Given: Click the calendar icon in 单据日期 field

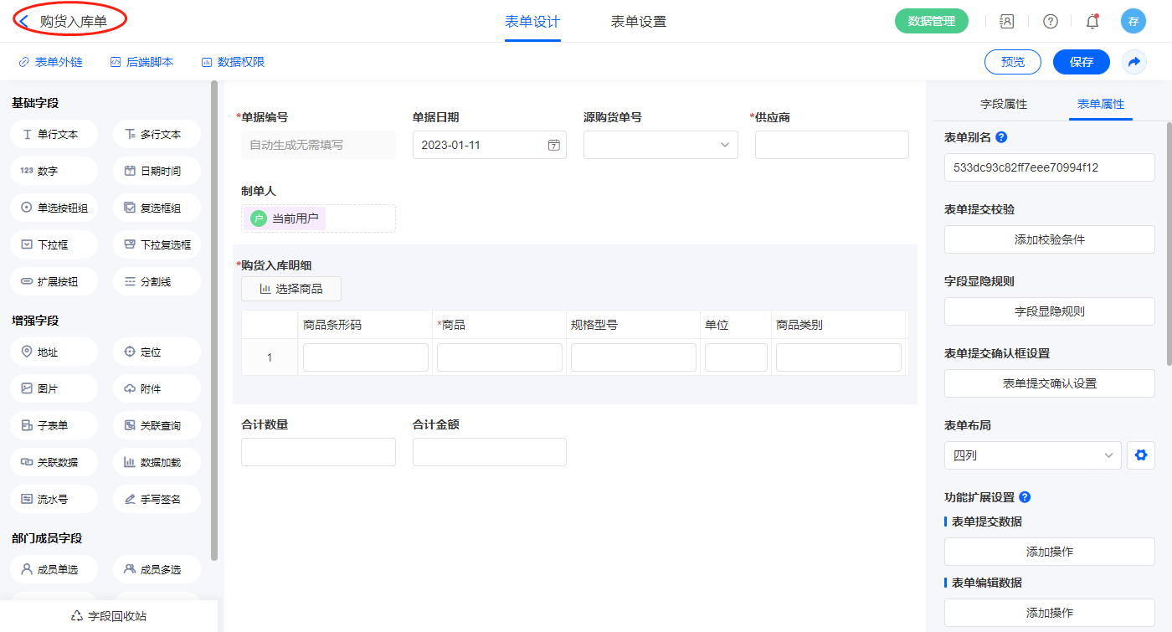Looking at the screenshot, I should pyautogui.click(x=553, y=145).
